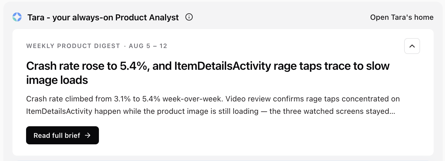Click the AUG 5 – 12 date range
This screenshot has width=445, height=161.
pos(148,46)
